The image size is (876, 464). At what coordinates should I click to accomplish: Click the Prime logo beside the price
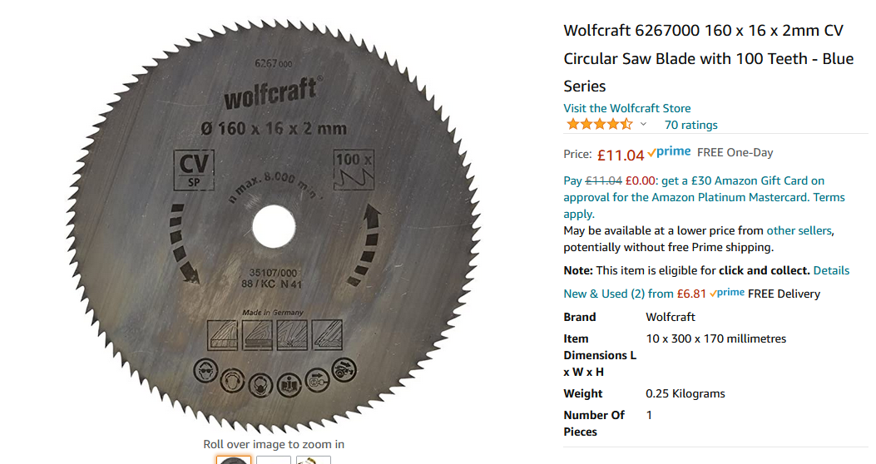click(670, 152)
